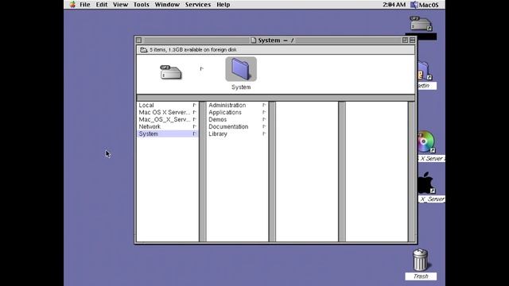Click the horizontal browser scrollbar
Screen dimensions: 509x286
pyautogui.click(x=276, y=98)
